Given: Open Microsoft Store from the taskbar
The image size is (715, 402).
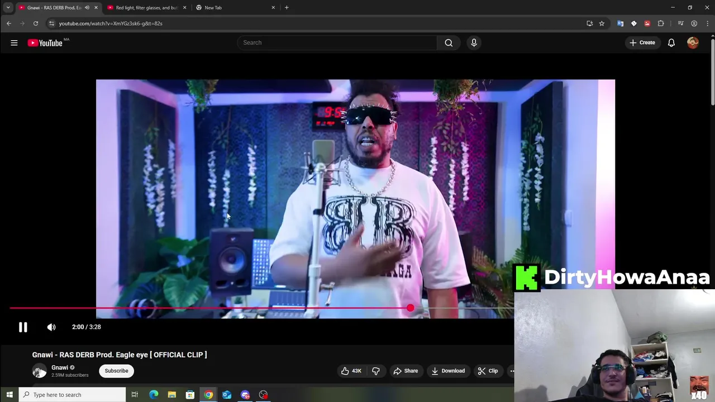Looking at the screenshot, I should [x=190, y=395].
